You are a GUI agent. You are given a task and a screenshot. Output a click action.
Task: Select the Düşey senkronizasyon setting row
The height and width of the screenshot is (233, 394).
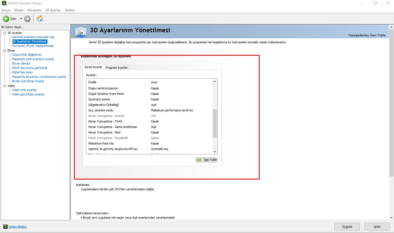point(103,88)
